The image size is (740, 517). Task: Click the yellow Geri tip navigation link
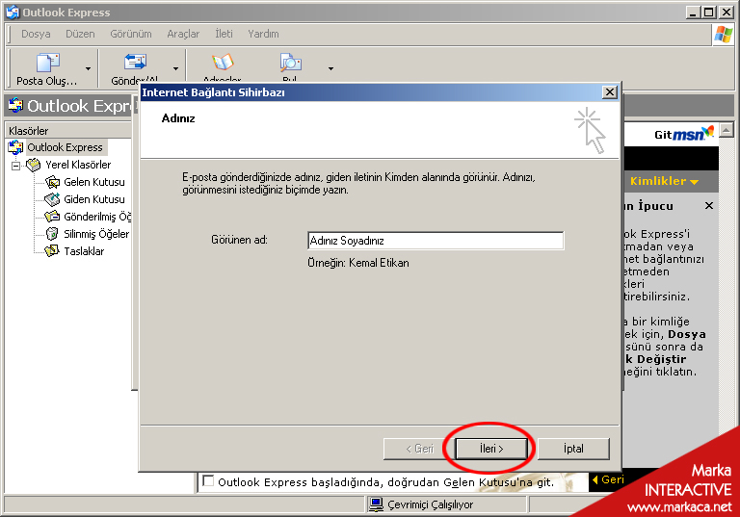[x=608, y=479]
